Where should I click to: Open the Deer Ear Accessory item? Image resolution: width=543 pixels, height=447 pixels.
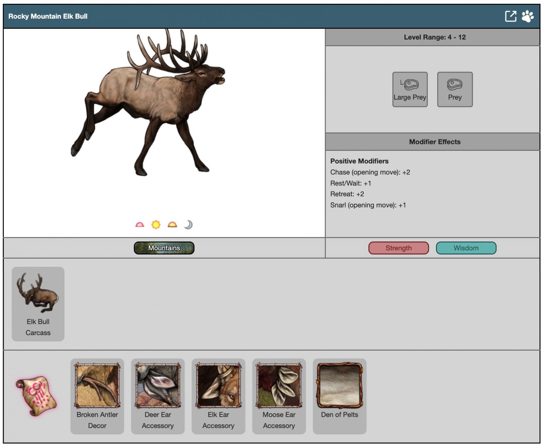tap(158, 396)
